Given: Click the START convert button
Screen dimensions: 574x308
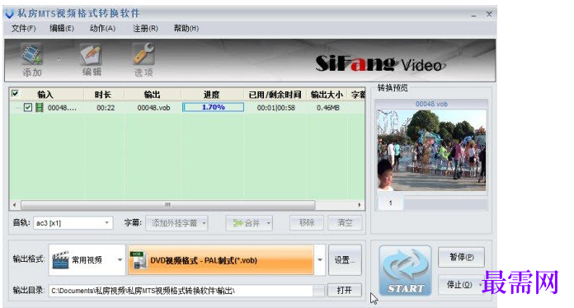Looking at the screenshot, I should 405,271.
